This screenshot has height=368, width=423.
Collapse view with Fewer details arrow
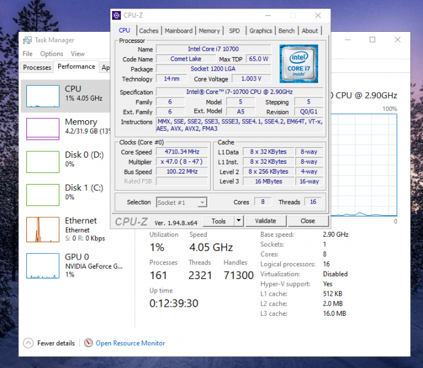[x=28, y=343]
